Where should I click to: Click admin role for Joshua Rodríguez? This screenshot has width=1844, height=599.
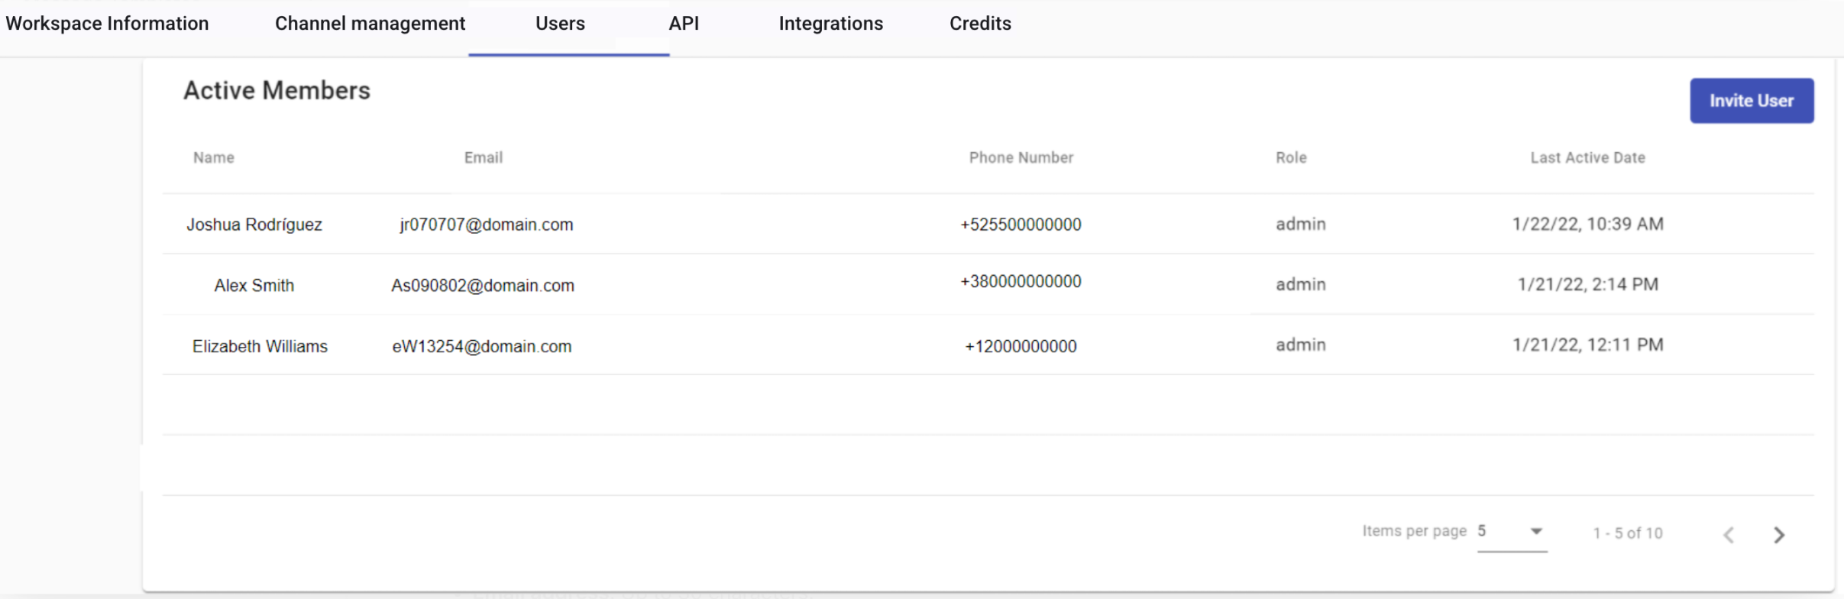coord(1300,224)
